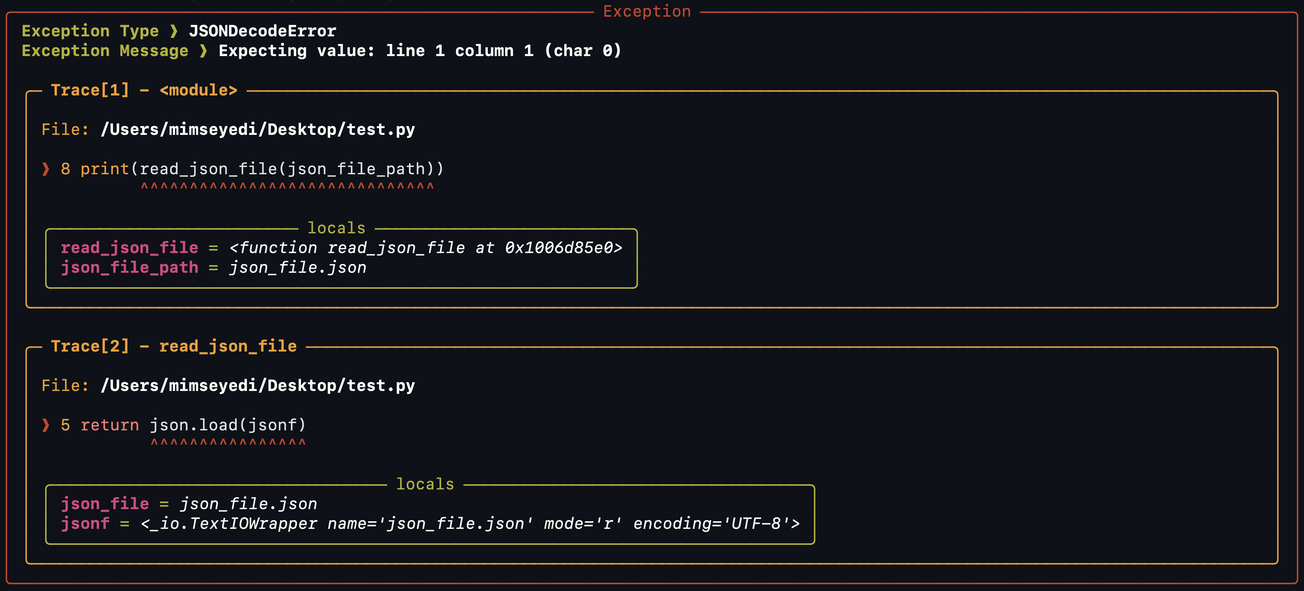The image size is (1304, 591).
Task: Click the arrow marker before line 5
Action: pos(45,425)
